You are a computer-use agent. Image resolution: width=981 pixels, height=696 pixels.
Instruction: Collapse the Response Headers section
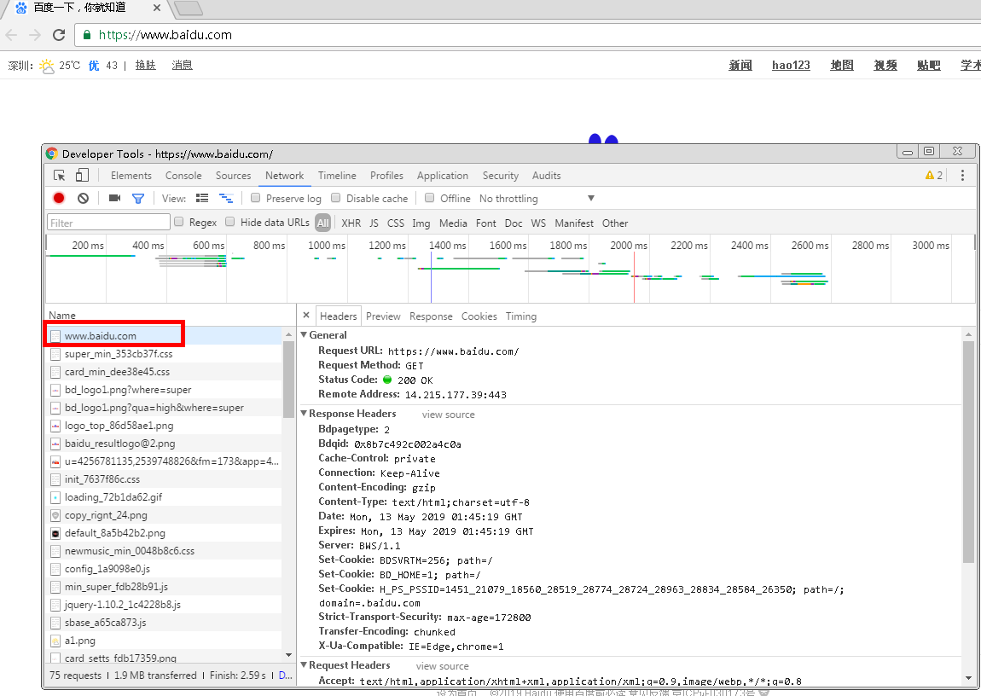tap(304, 414)
